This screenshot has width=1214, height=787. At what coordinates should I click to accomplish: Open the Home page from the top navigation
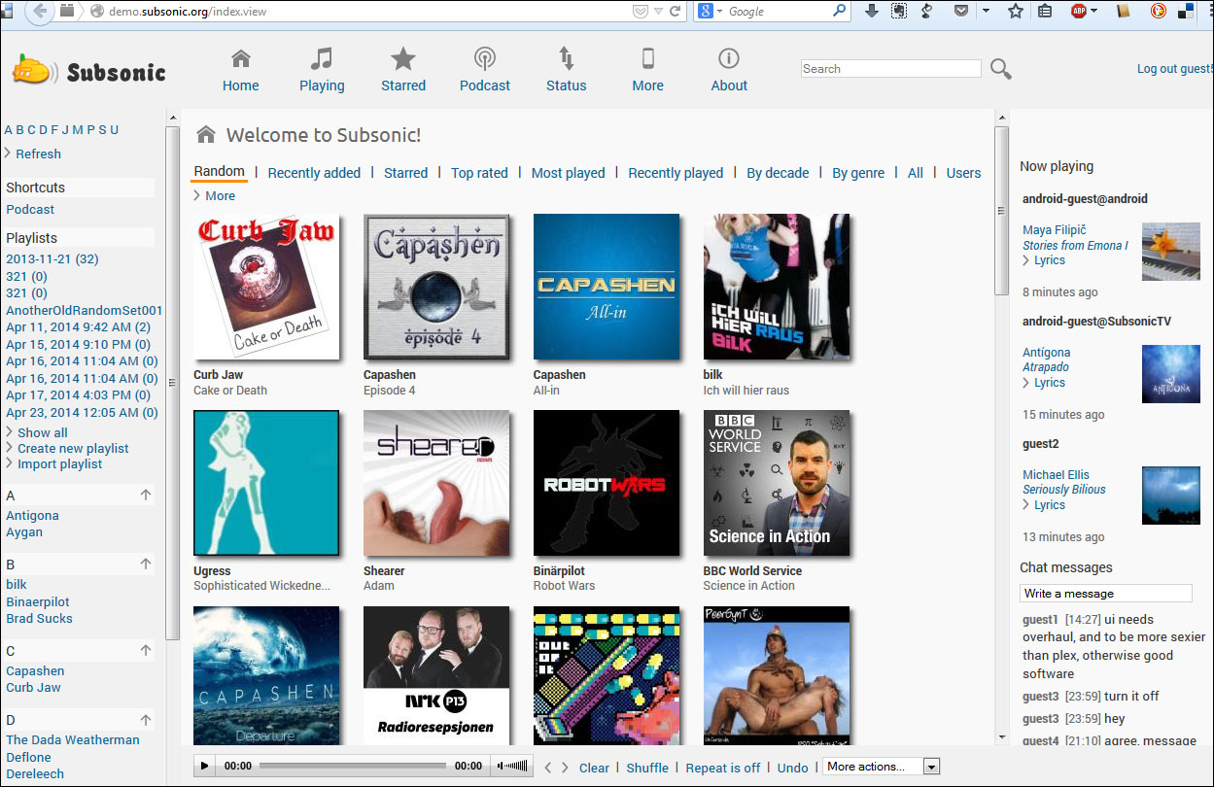[240, 70]
